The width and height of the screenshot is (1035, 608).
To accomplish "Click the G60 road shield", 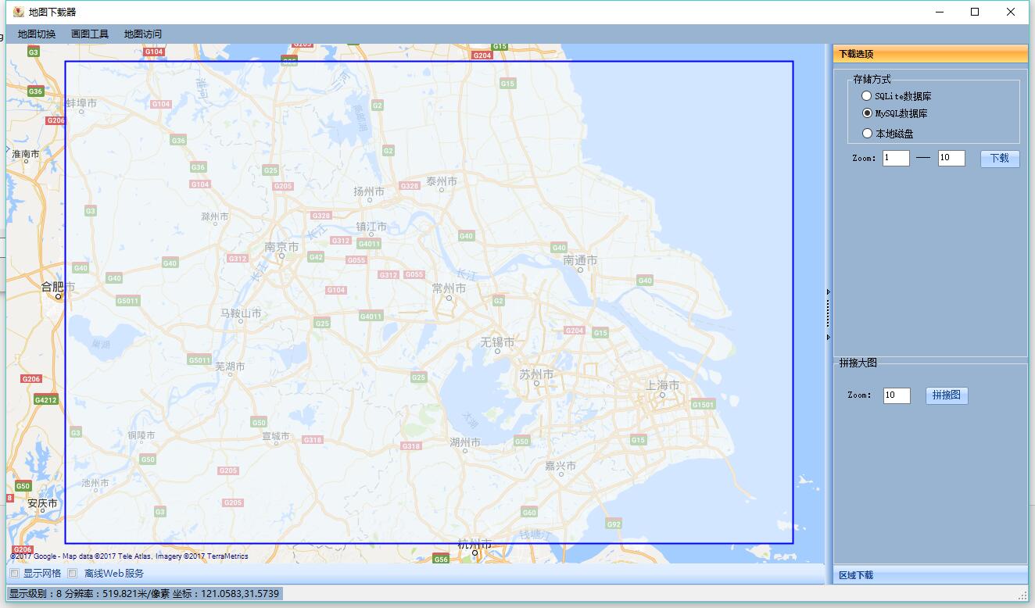I will (x=529, y=513).
